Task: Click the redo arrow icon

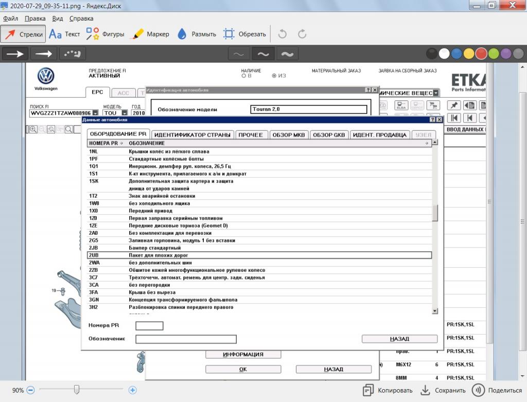Action: pyautogui.click(x=302, y=34)
